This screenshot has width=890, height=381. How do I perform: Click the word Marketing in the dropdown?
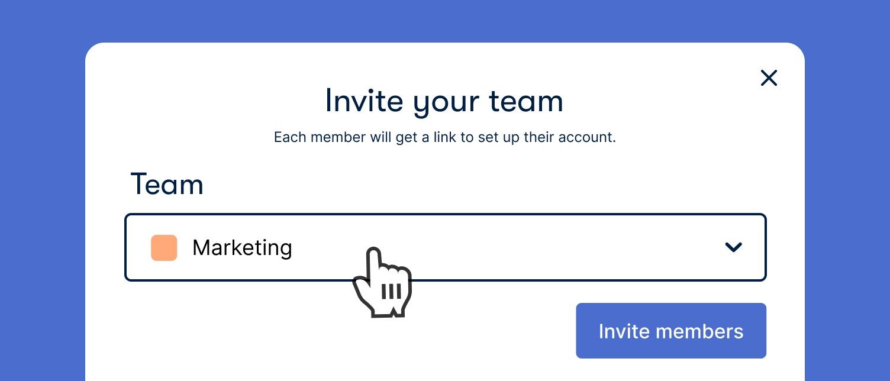pyautogui.click(x=242, y=247)
